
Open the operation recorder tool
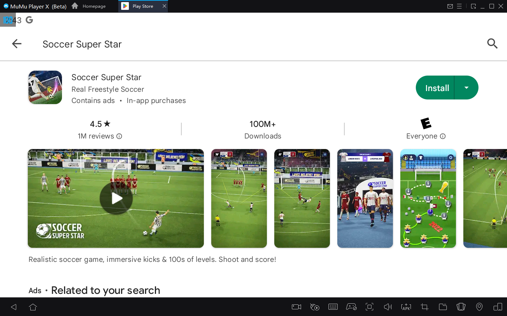pos(314,307)
